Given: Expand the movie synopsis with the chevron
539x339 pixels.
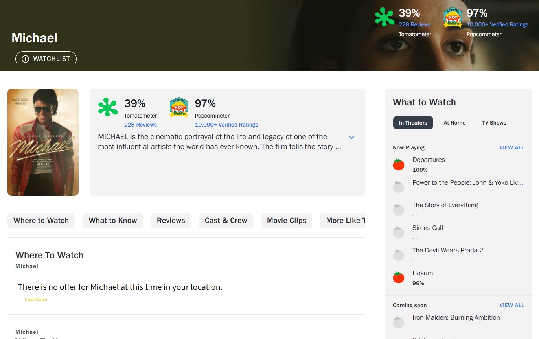Looking at the screenshot, I should (351, 137).
